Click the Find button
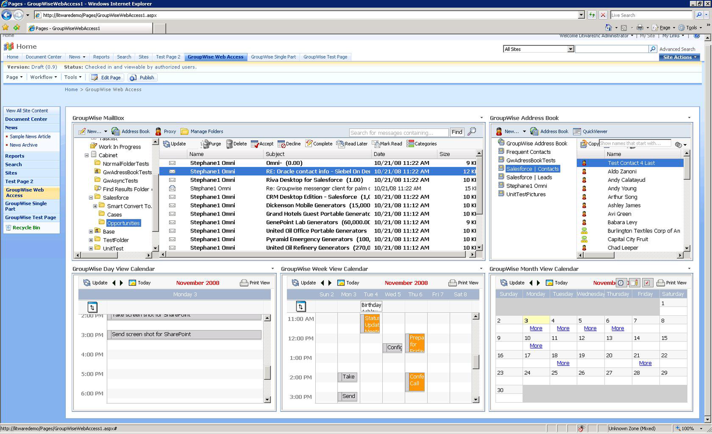 point(457,132)
